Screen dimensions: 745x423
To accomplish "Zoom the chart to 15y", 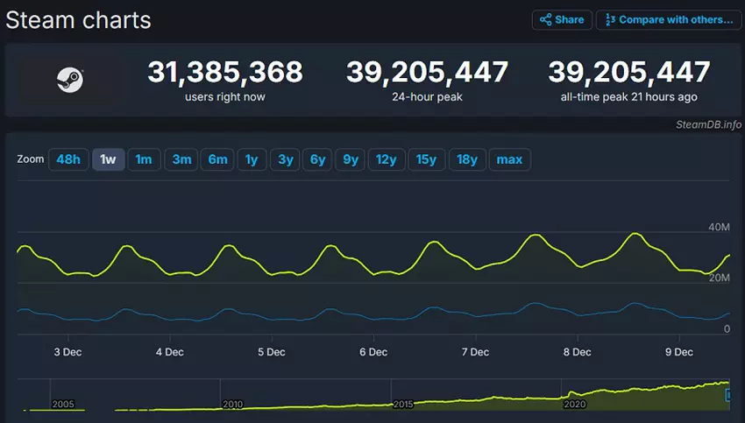I will tap(427, 159).
